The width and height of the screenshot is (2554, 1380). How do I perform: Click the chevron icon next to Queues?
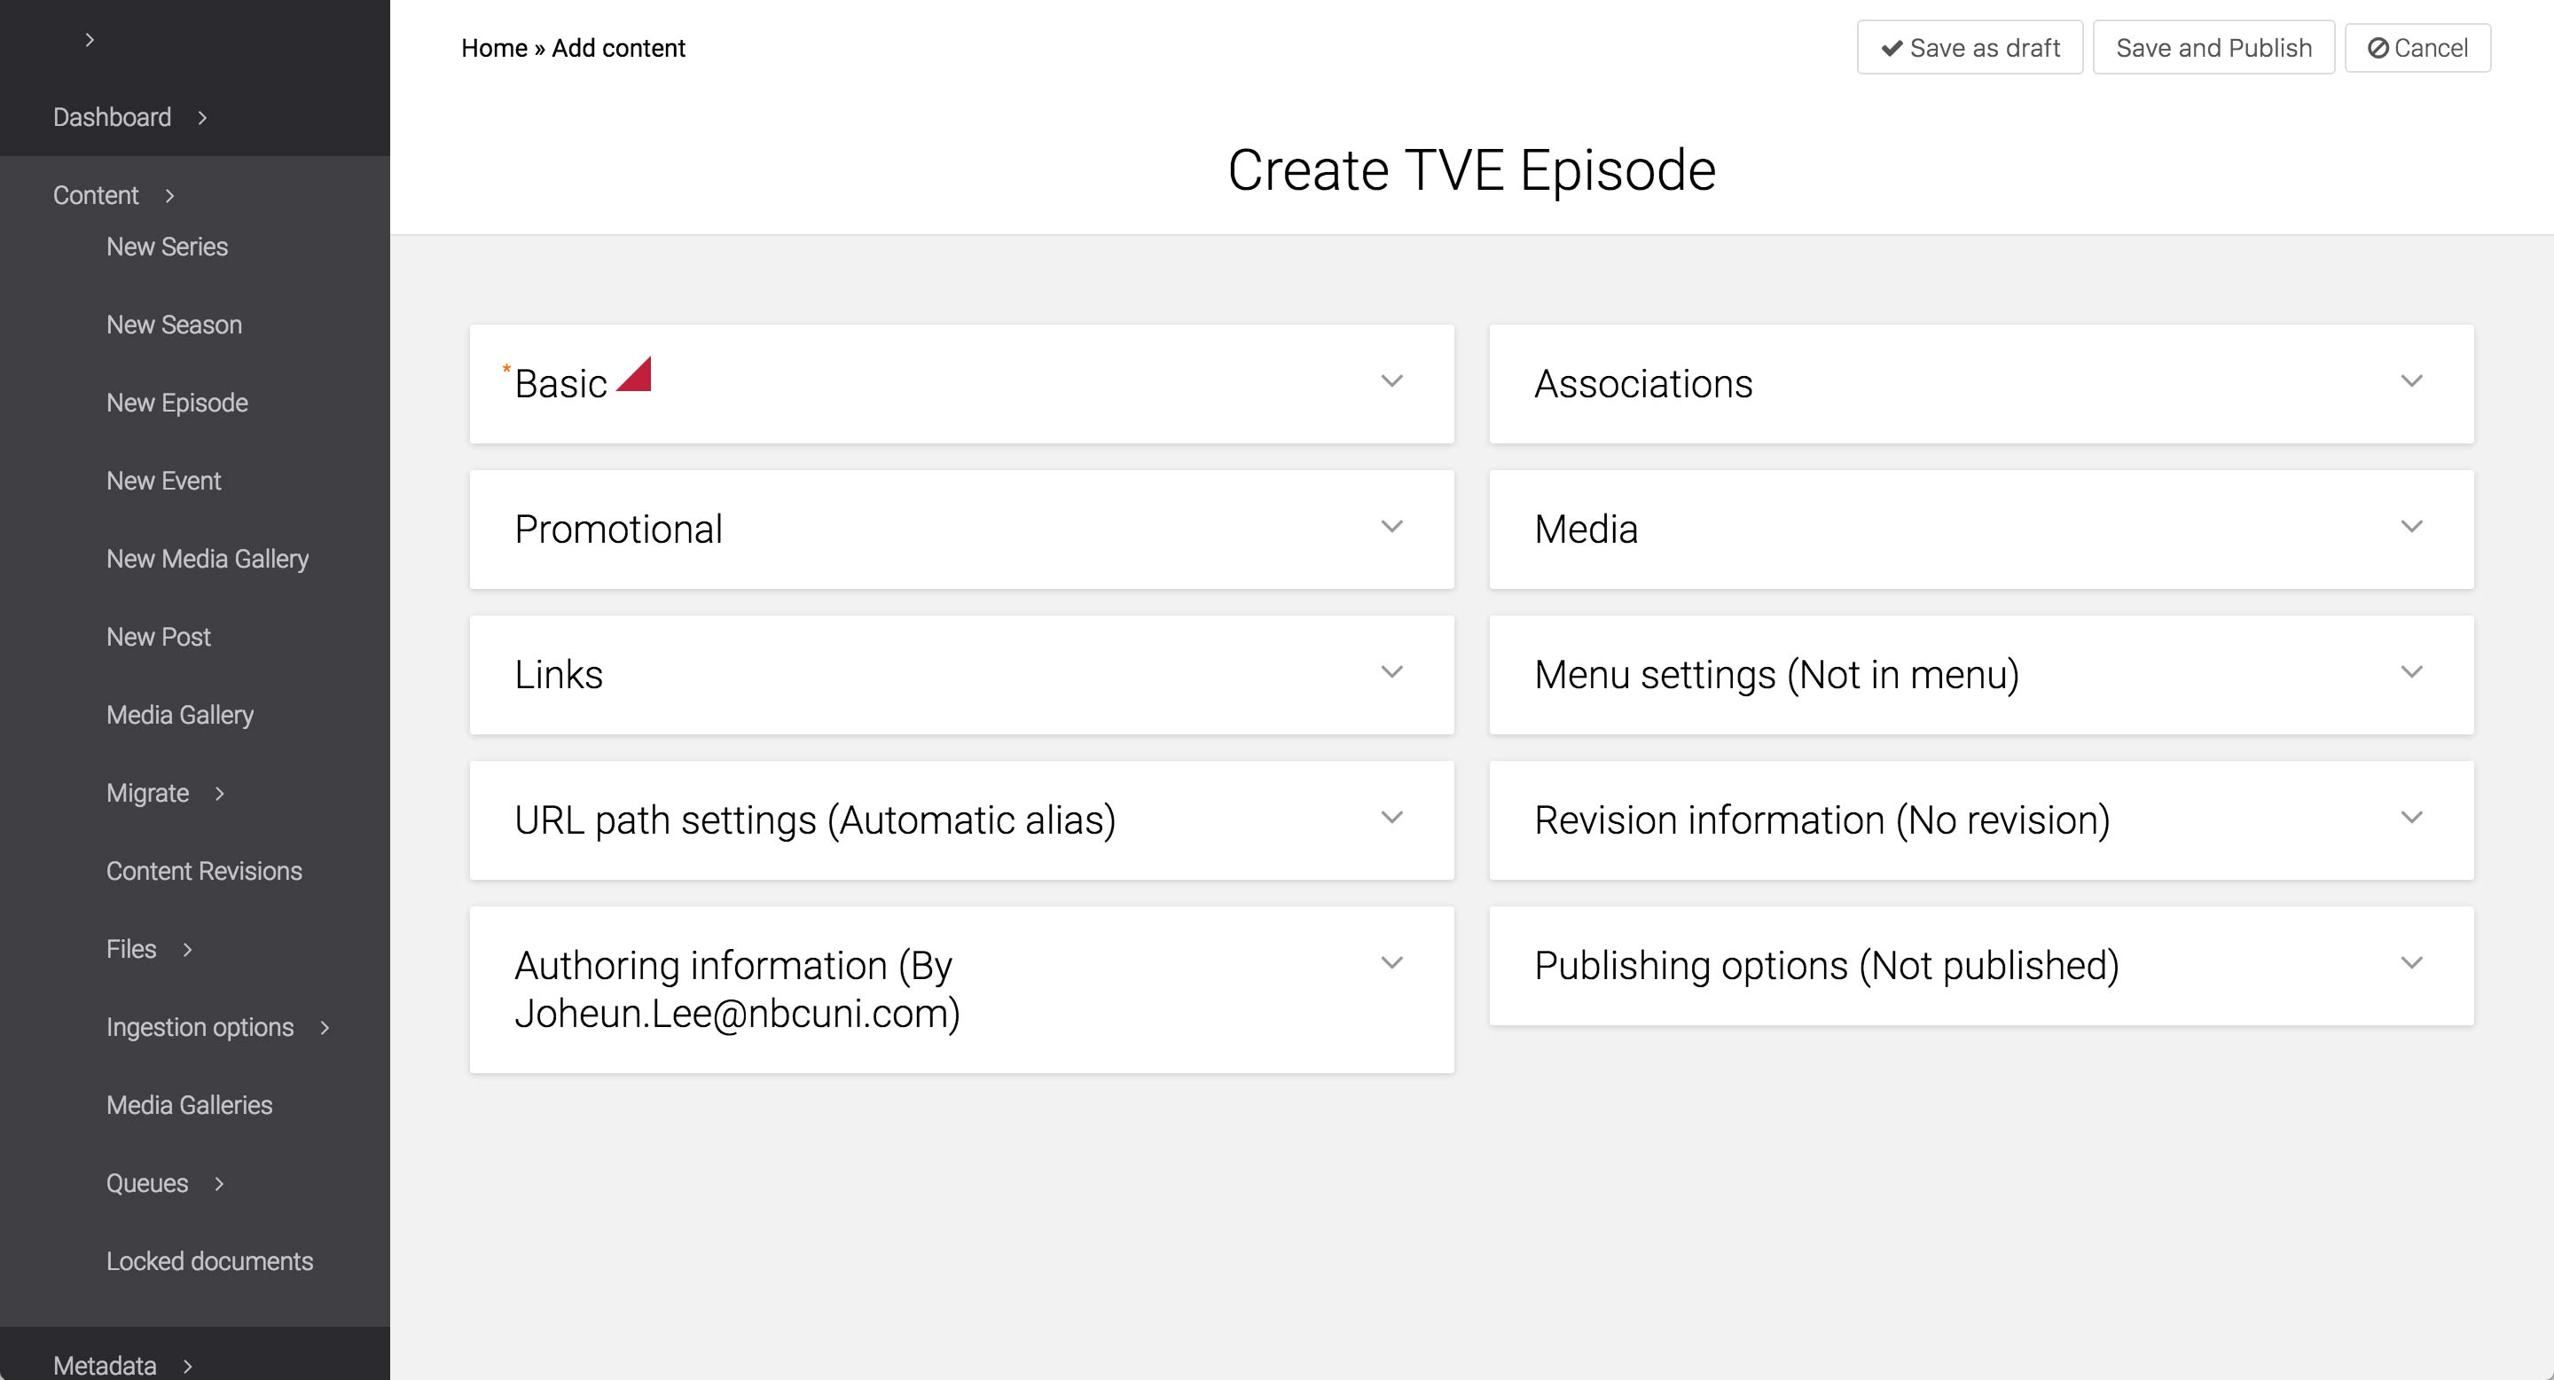click(219, 1184)
